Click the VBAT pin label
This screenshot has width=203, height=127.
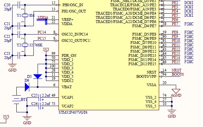[67, 87]
